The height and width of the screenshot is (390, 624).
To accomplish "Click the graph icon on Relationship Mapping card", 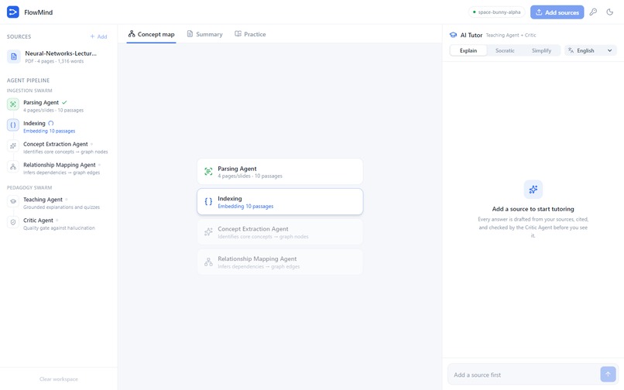I will coord(208,262).
